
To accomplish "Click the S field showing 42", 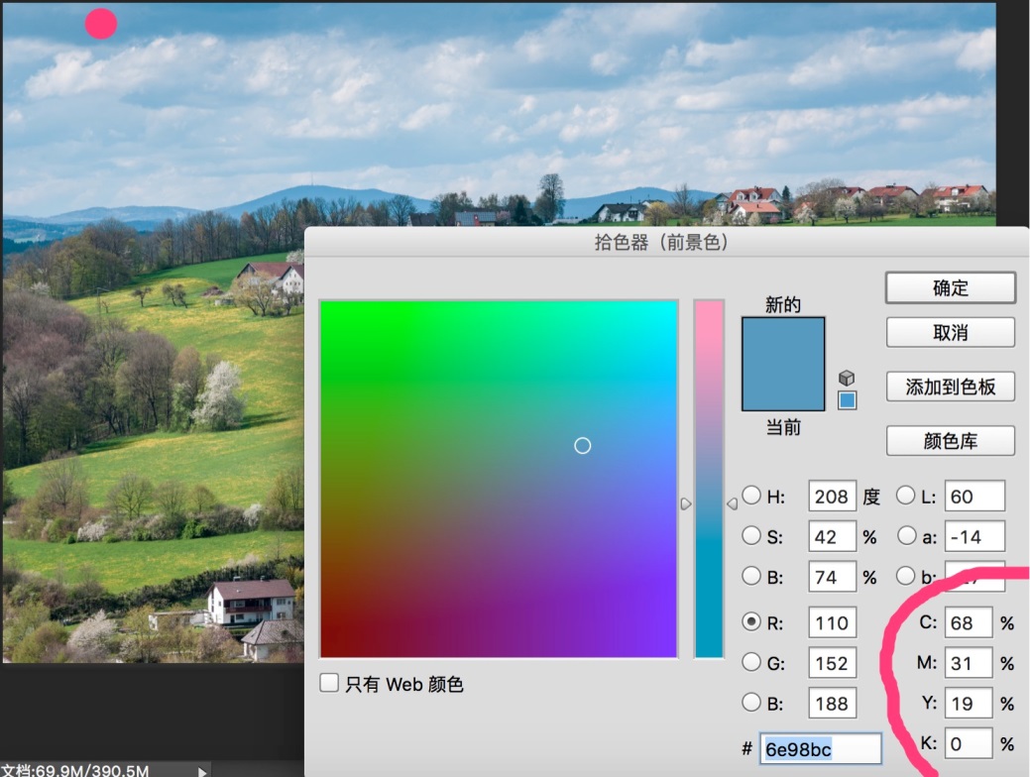I will pyautogui.click(x=833, y=537).
